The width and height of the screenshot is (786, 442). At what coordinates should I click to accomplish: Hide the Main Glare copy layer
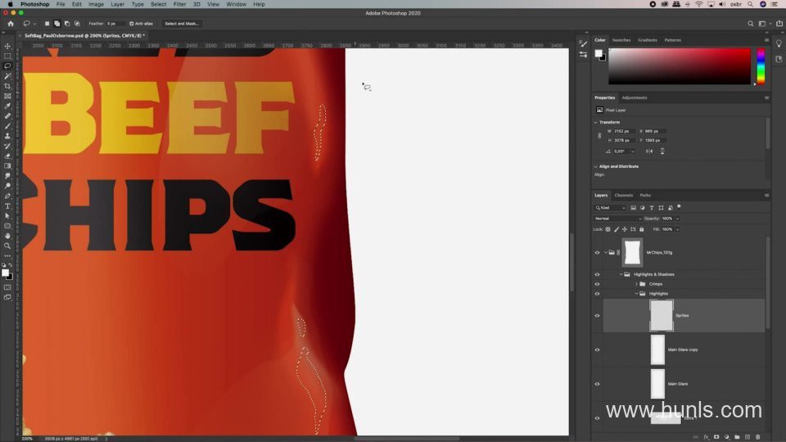(597, 350)
